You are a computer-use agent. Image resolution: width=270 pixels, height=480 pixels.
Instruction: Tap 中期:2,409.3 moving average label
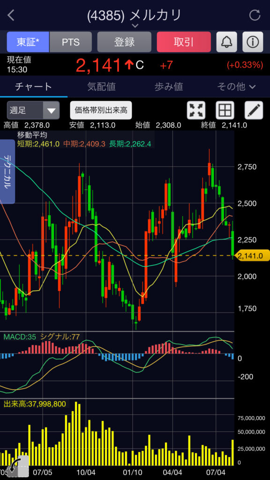coord(84,144)
